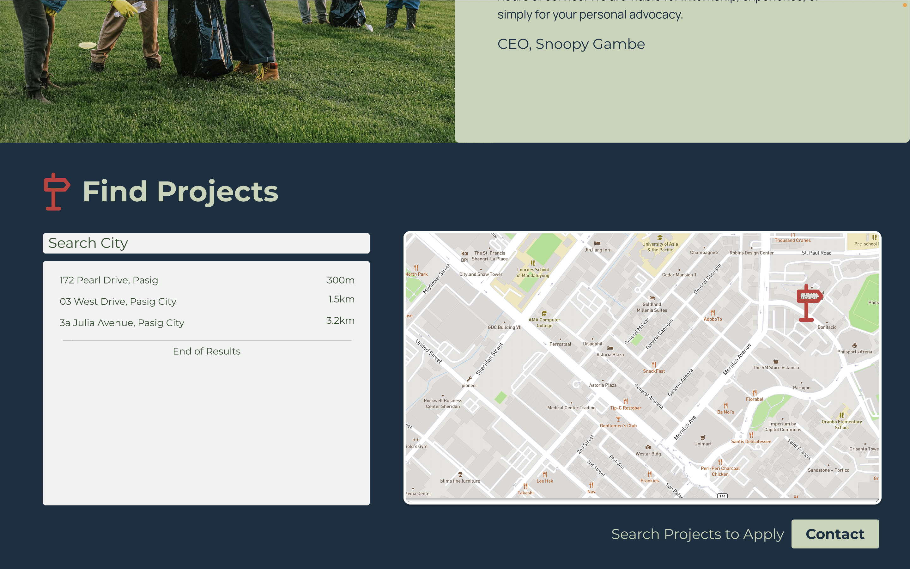The height and width of the screenshot is (569, 910).
Task: Select 172 Pearl Drive, Pasig result
Action: coord(109,280)
